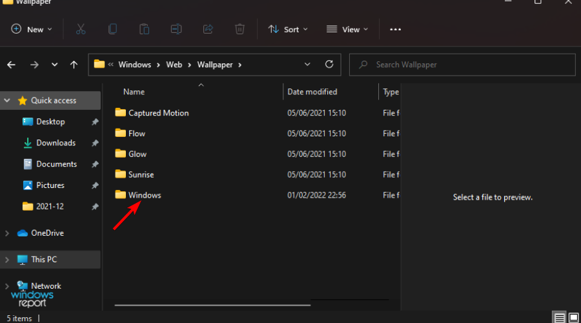Image resolution: width=581 pixels, height=323 pixels.
Task: Sort files by Date modified column
Action: 312,92
